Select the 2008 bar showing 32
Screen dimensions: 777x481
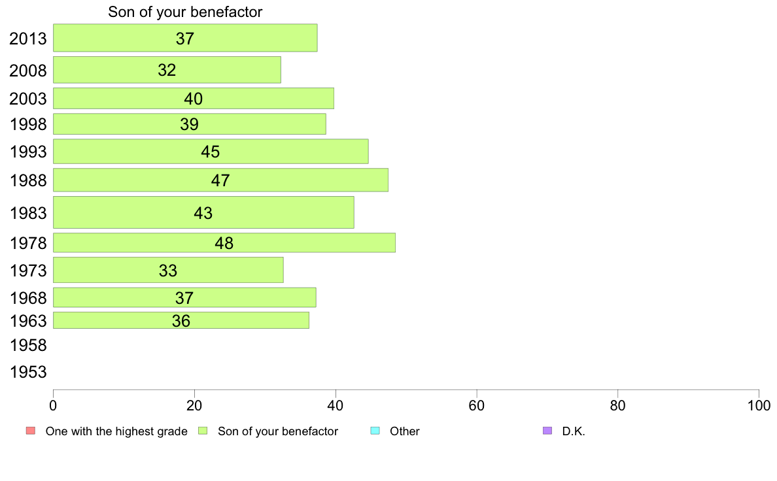(167, 70)
